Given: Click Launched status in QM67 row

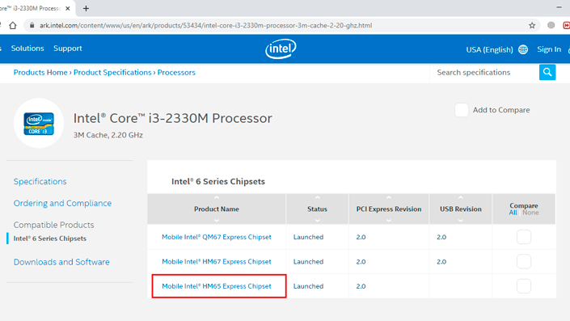Looking at the screenshot, I should point(308,237).
